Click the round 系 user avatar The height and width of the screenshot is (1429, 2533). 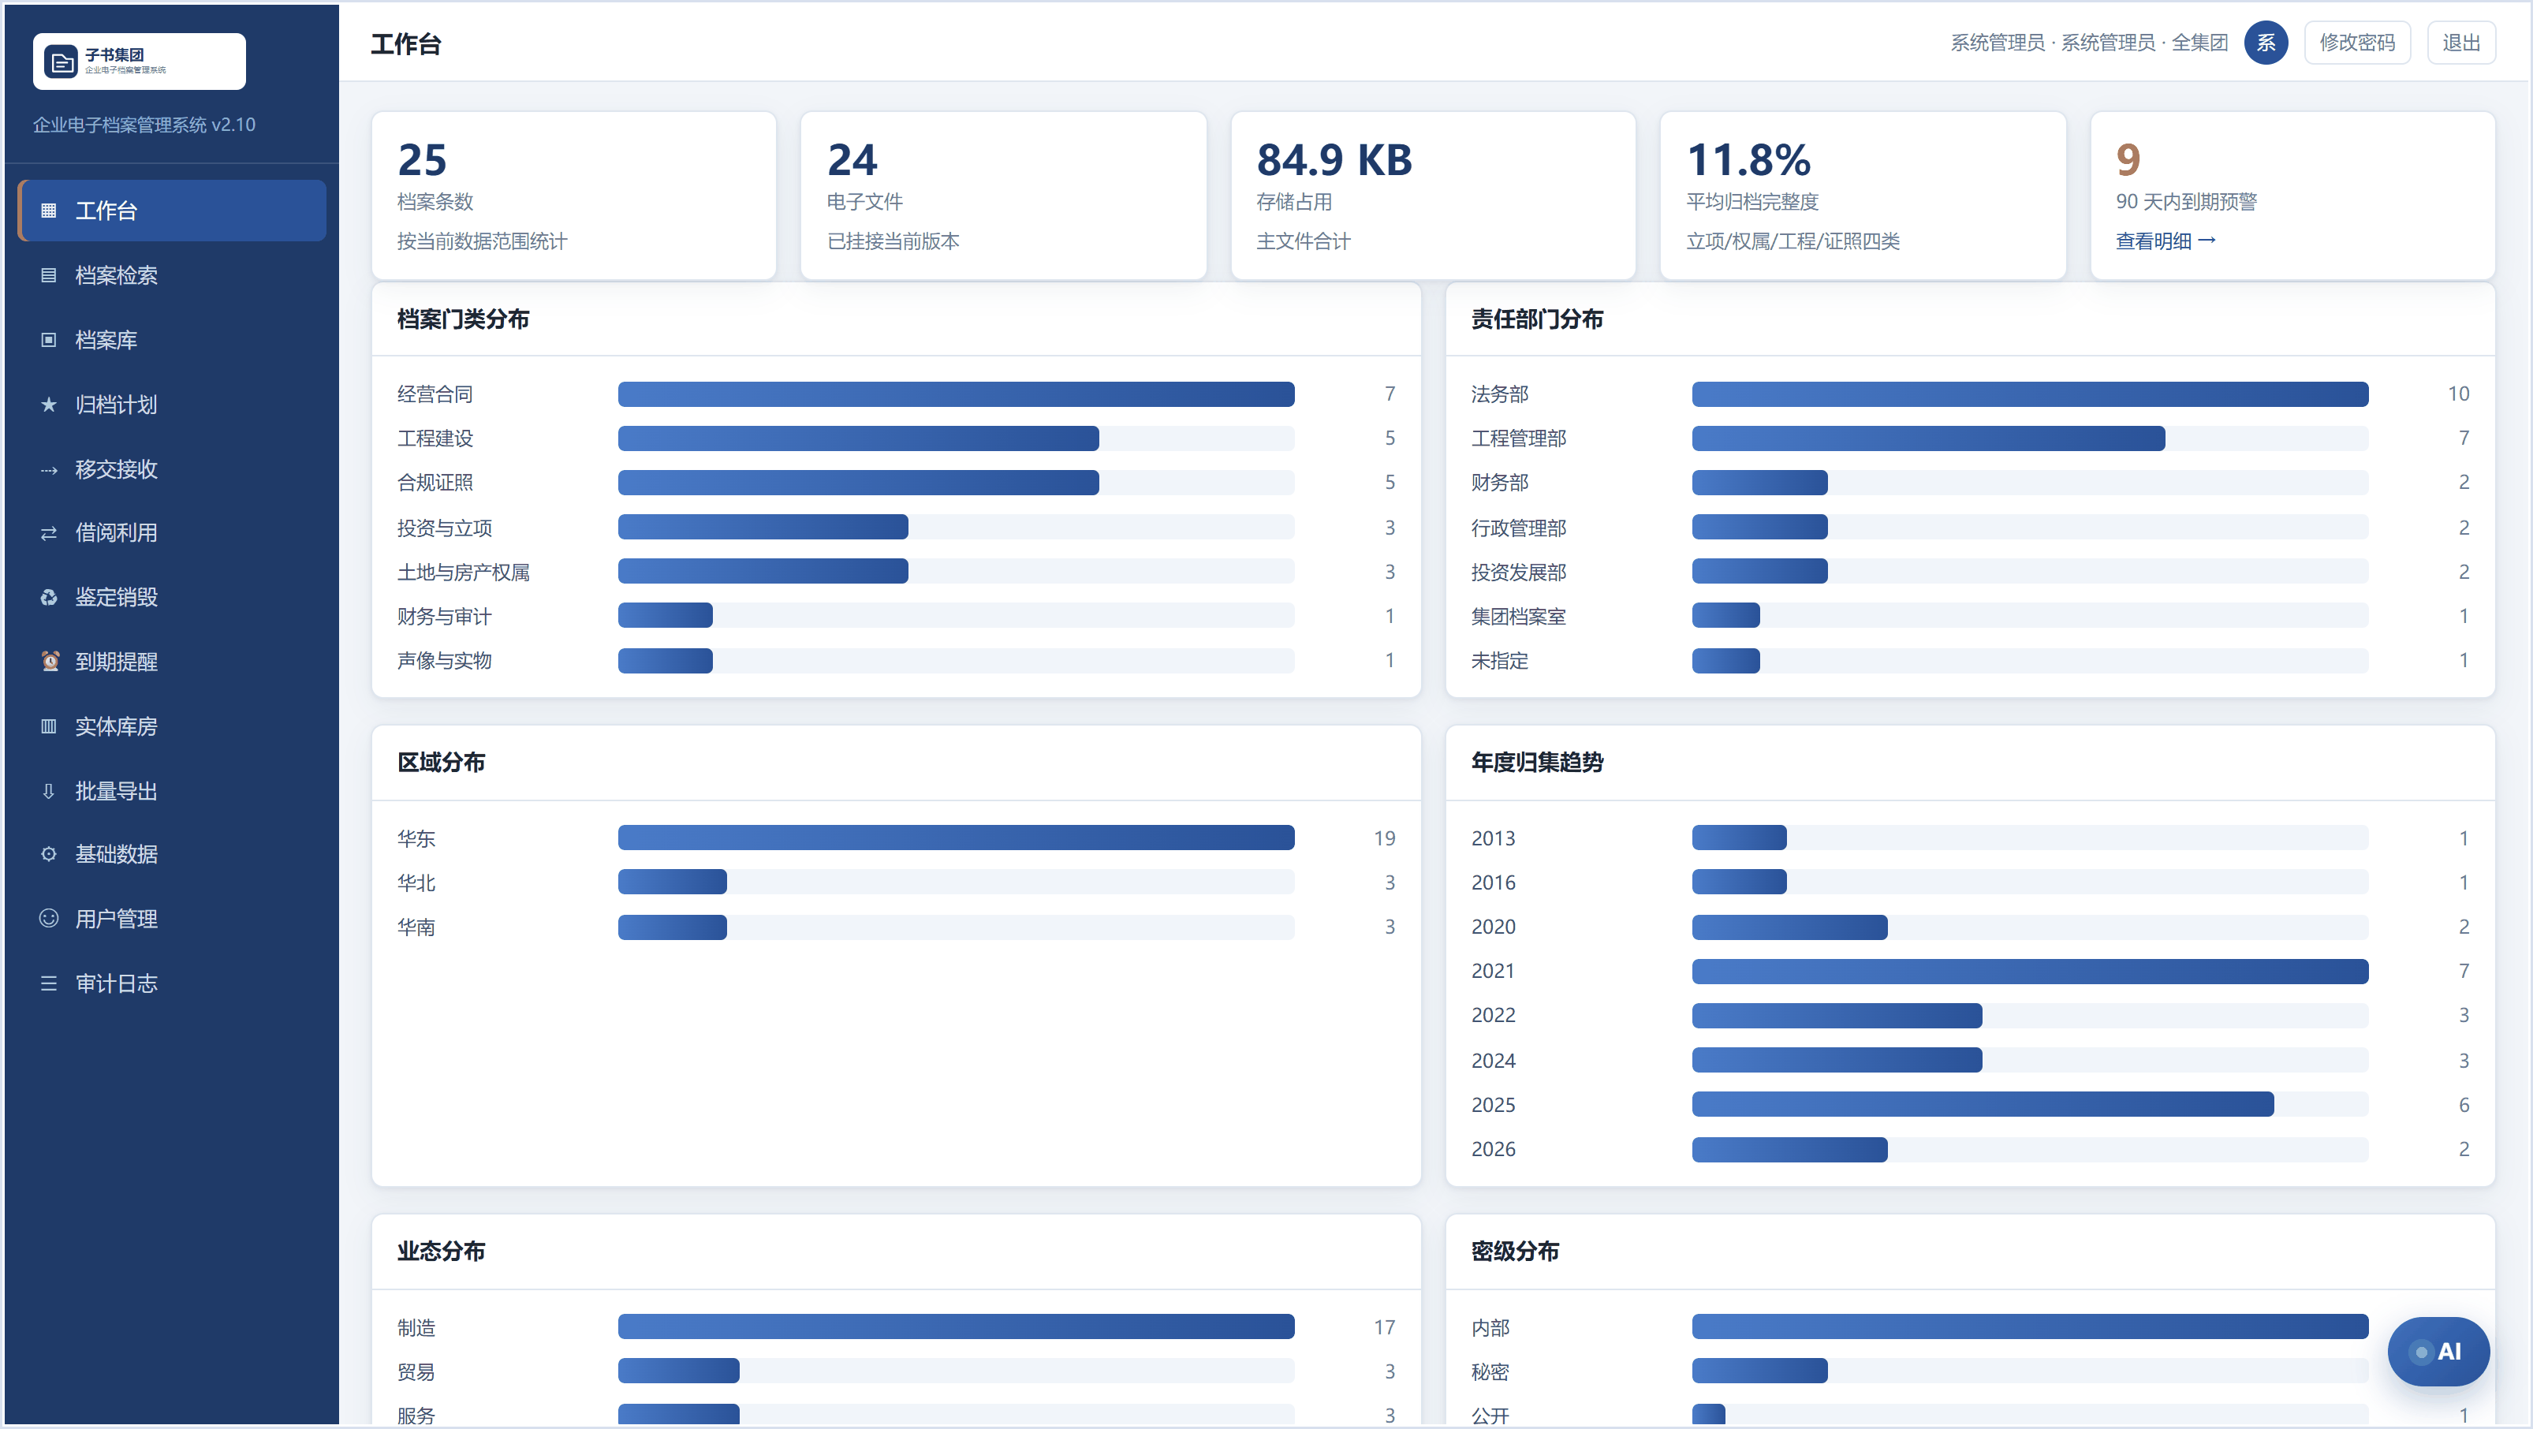click(2266, 43)
